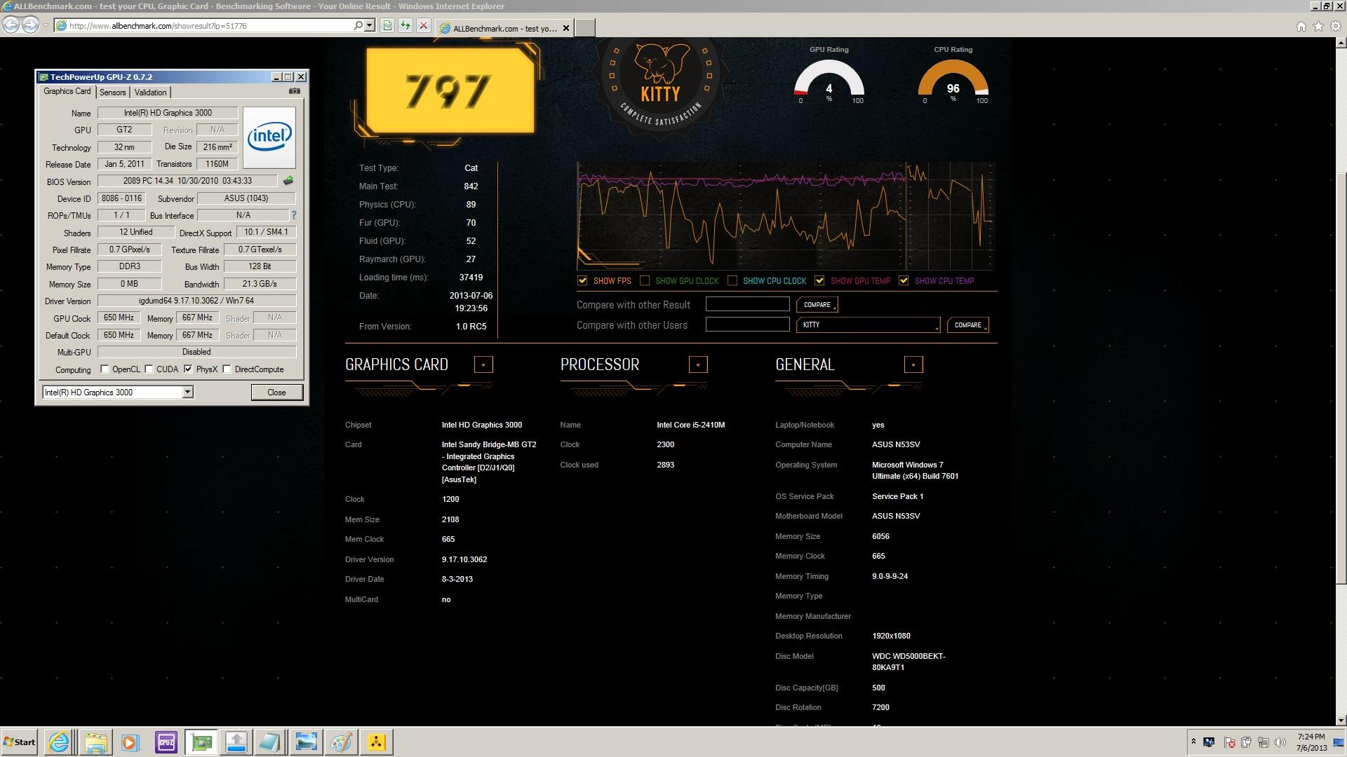This screenshot has height=757, width=1347.
Task: Click the browser Forward arrow button
Action: pos(30,25)
